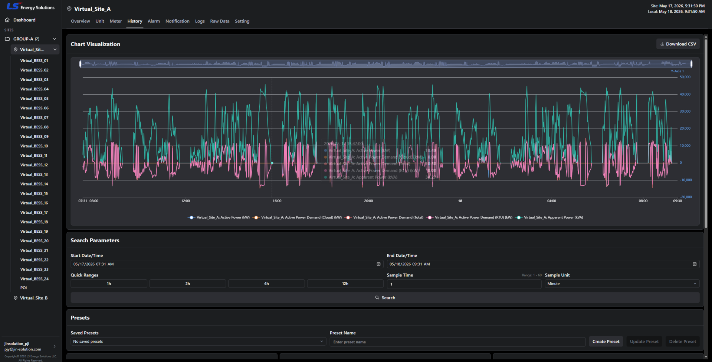Click the Preset Name input field
The height and width of the screenshot is (362, 712).
[x=457, y=342]
